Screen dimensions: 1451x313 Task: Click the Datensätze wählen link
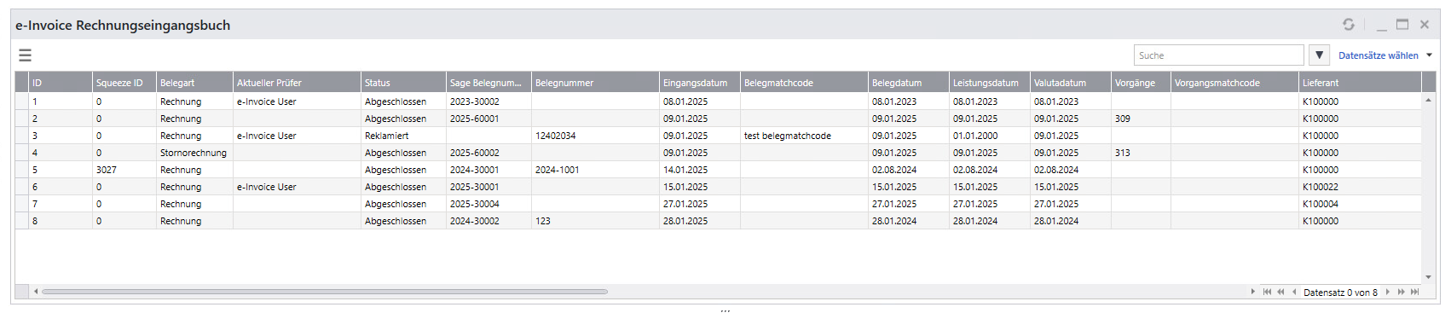1379,55
